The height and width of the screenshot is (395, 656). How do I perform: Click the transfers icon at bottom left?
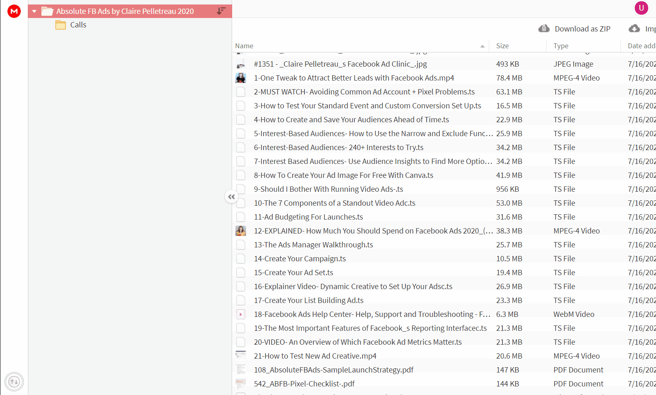(14, 382)
